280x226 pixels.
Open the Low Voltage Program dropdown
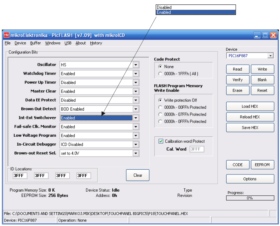pos(136,136)
